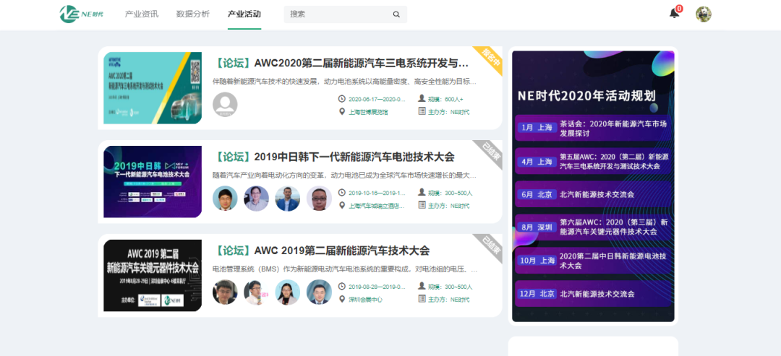Click organizer icon in 2019中日韩 card
The width and height of the screenshot is (781, 356).
click(422, 205)
